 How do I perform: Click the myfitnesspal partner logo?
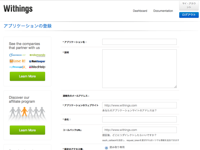pyautogui.click(x=18, y=67)
